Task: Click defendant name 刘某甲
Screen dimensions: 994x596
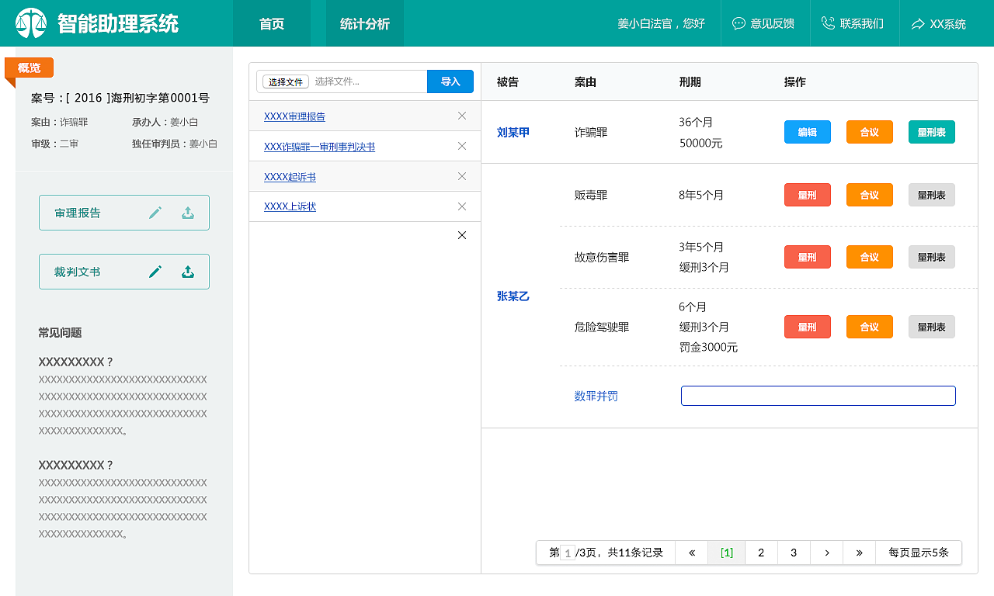Action: point(513,132)
